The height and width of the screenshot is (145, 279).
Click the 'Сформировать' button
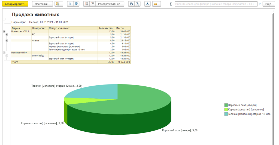point(15,4)
